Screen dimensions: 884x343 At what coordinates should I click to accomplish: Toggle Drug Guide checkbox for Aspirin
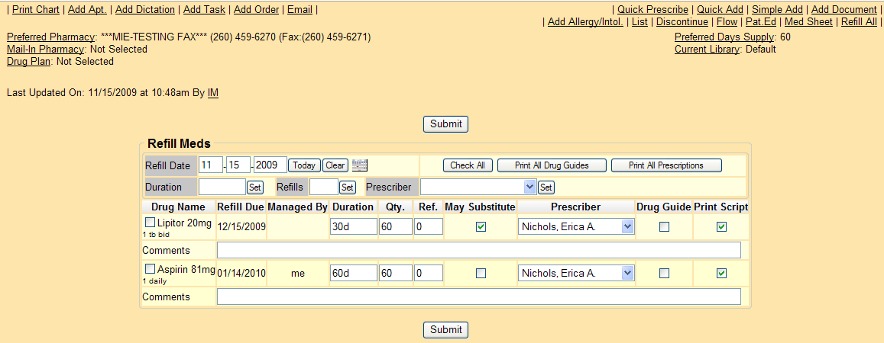click(x=664, y=274)
